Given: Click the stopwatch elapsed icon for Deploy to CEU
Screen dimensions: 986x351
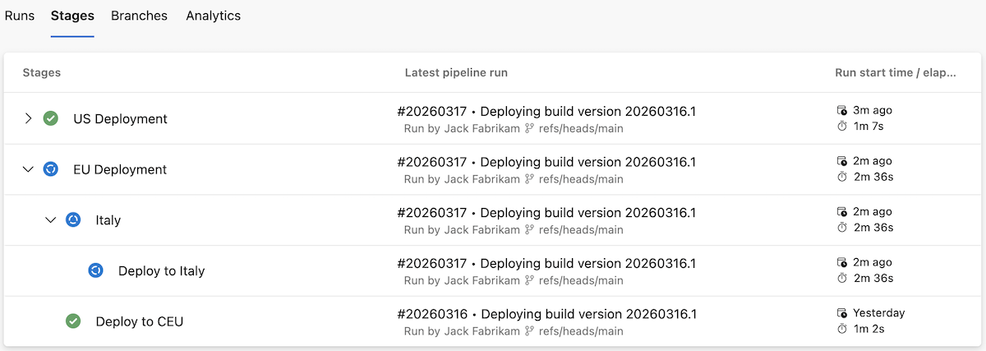Looking at the screenshot, I should (841, 329).
